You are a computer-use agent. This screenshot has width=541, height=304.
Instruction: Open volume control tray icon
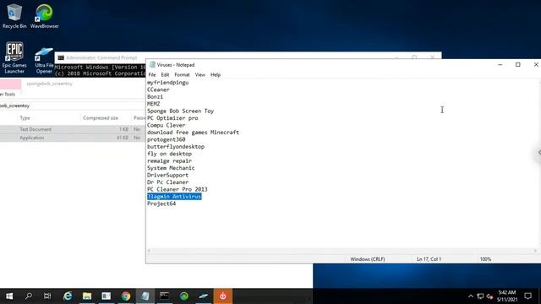click(x=489, y=296)
